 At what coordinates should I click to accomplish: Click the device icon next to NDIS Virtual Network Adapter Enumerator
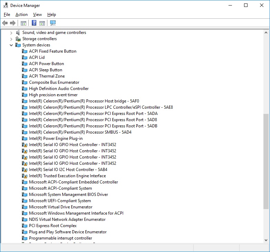25,219
